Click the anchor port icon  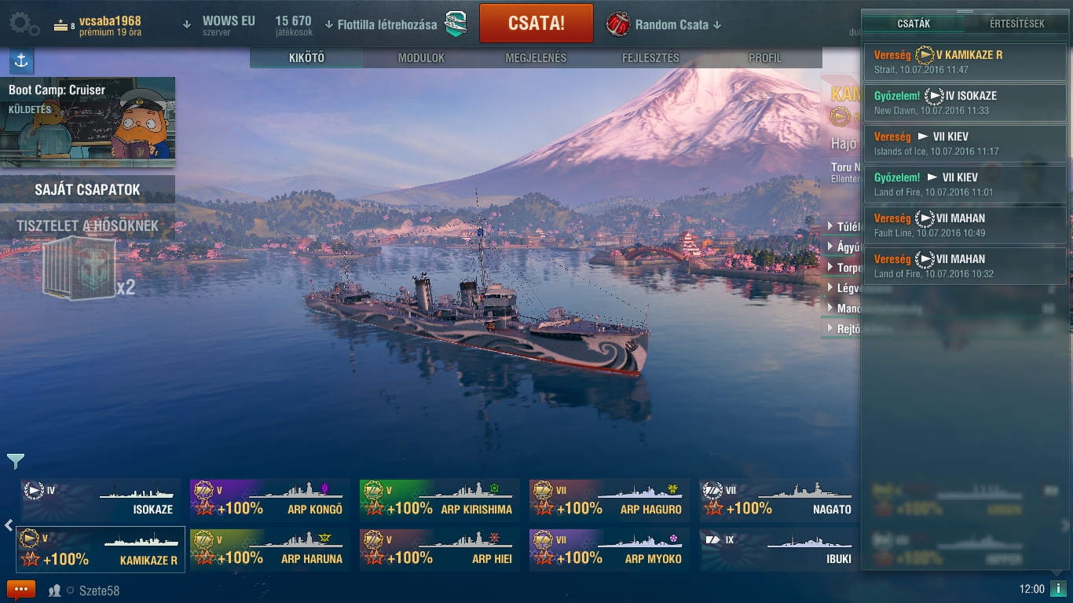click(21, 60)
